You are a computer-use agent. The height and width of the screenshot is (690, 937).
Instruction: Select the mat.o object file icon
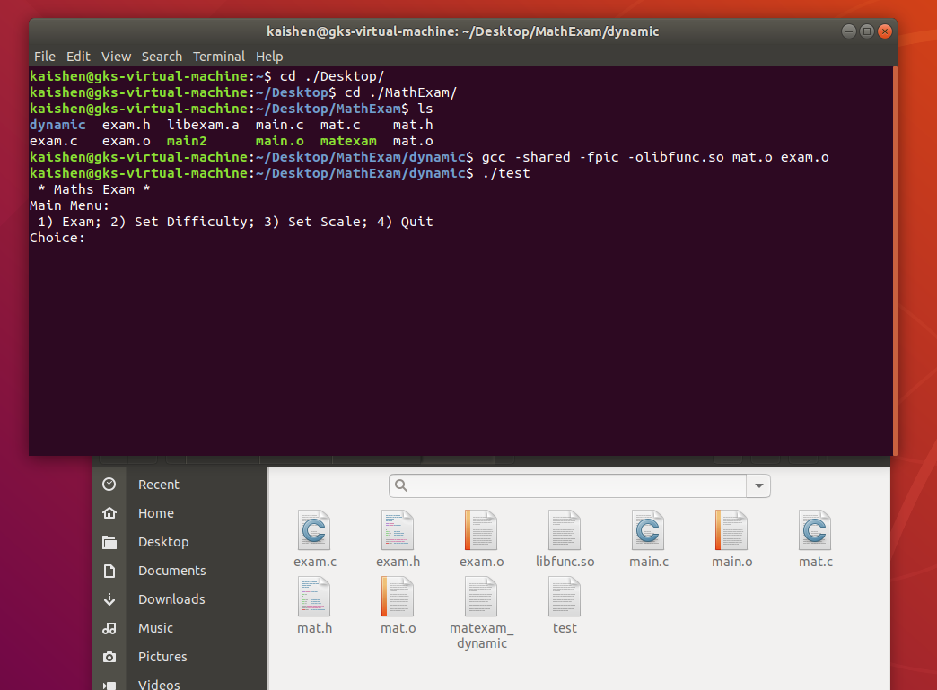tap(398, 597)
